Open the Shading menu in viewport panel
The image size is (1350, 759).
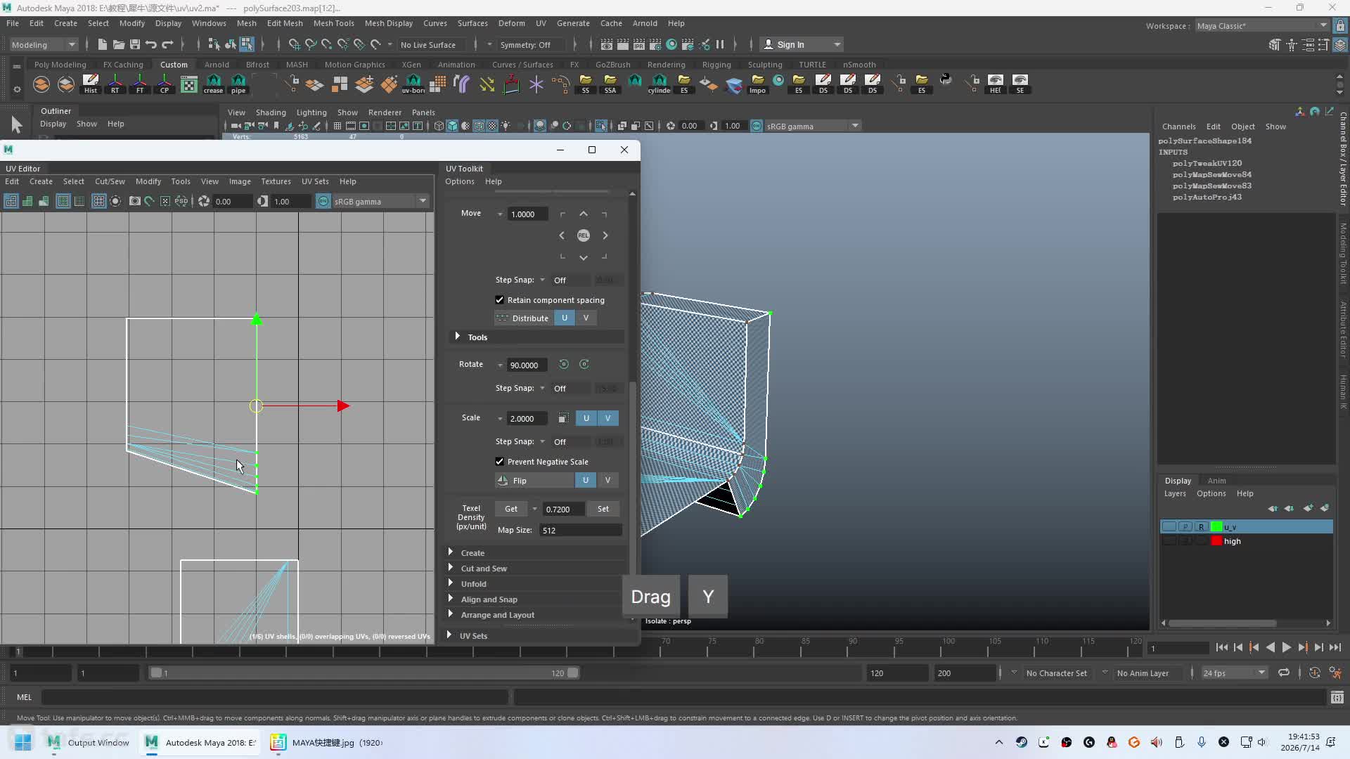271,112
